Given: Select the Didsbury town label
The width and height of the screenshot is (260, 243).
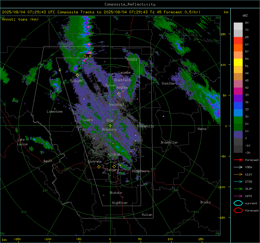Looking at the screenshot, I should [109, 129].
